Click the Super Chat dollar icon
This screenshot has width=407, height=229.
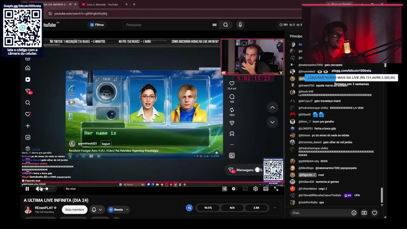pyautogui.click(x=364, y=213)
